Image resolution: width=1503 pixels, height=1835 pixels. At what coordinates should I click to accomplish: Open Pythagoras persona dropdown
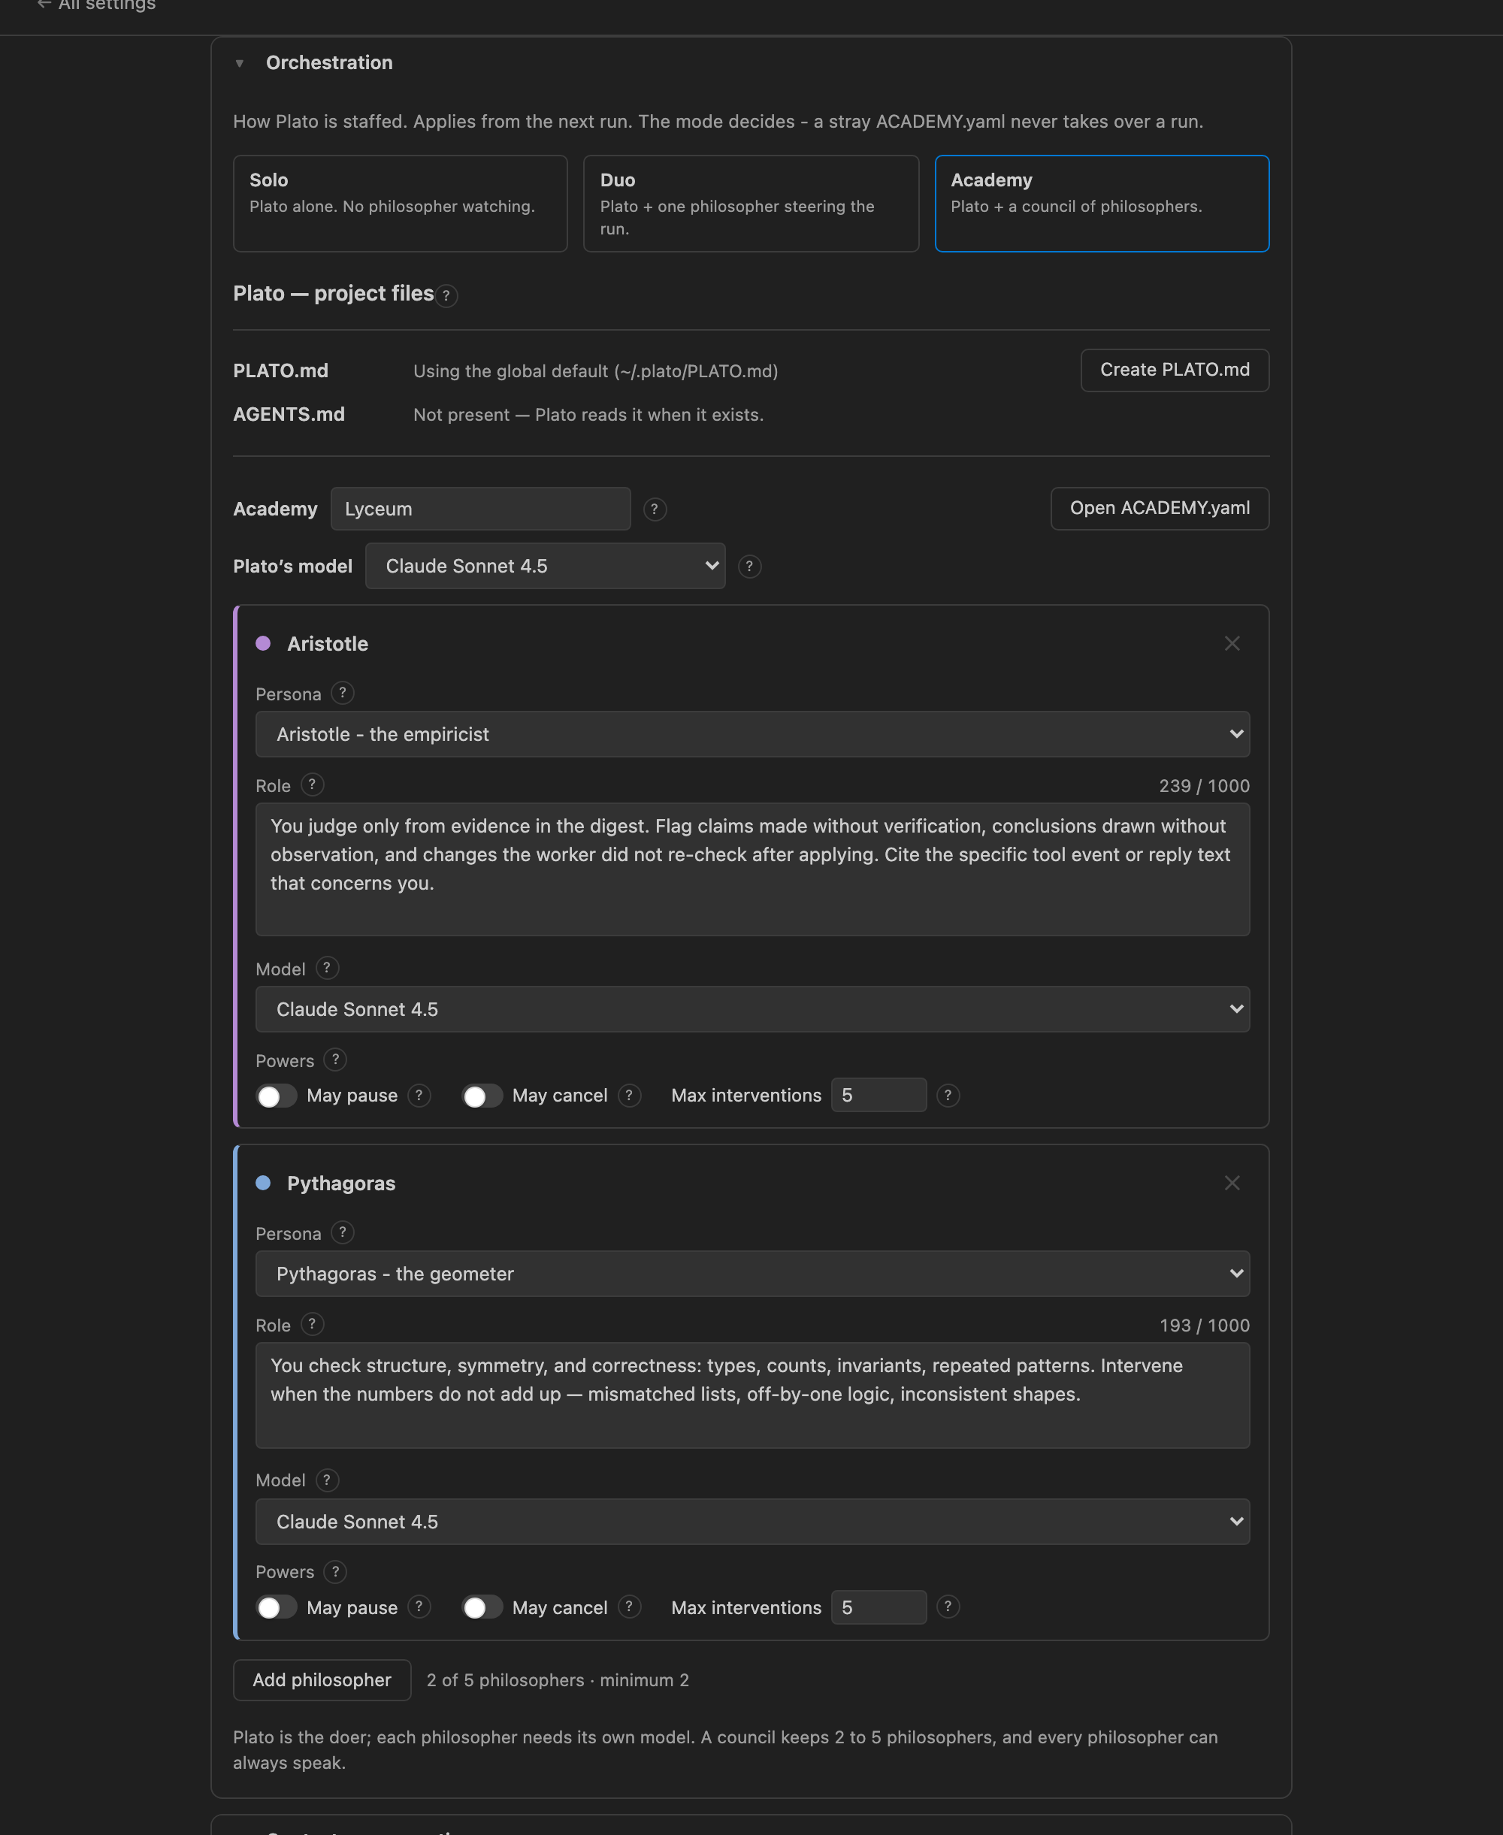(x=751, y=1273)
